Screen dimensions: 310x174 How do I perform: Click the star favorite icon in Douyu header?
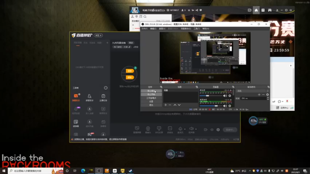click(189, 10)
